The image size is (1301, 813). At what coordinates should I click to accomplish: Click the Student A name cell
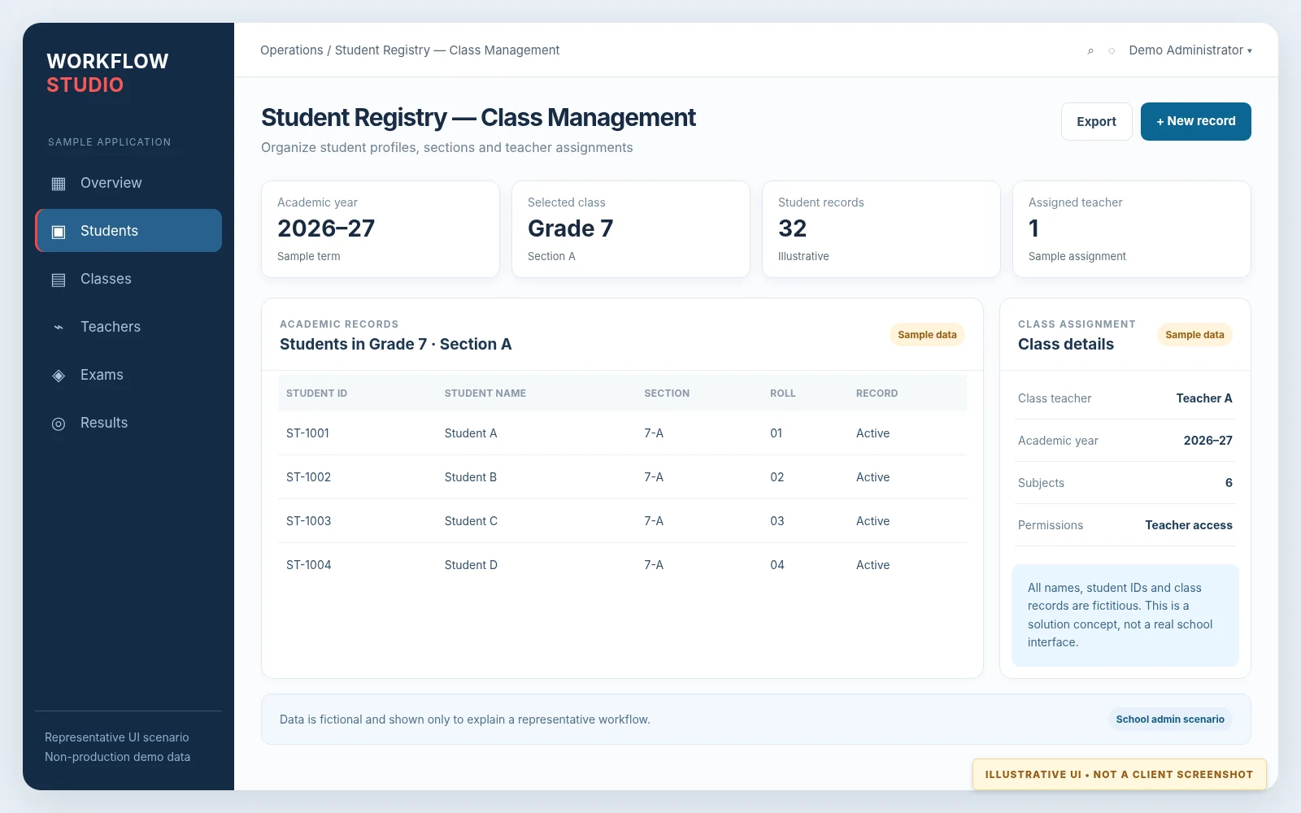[471, 433]
